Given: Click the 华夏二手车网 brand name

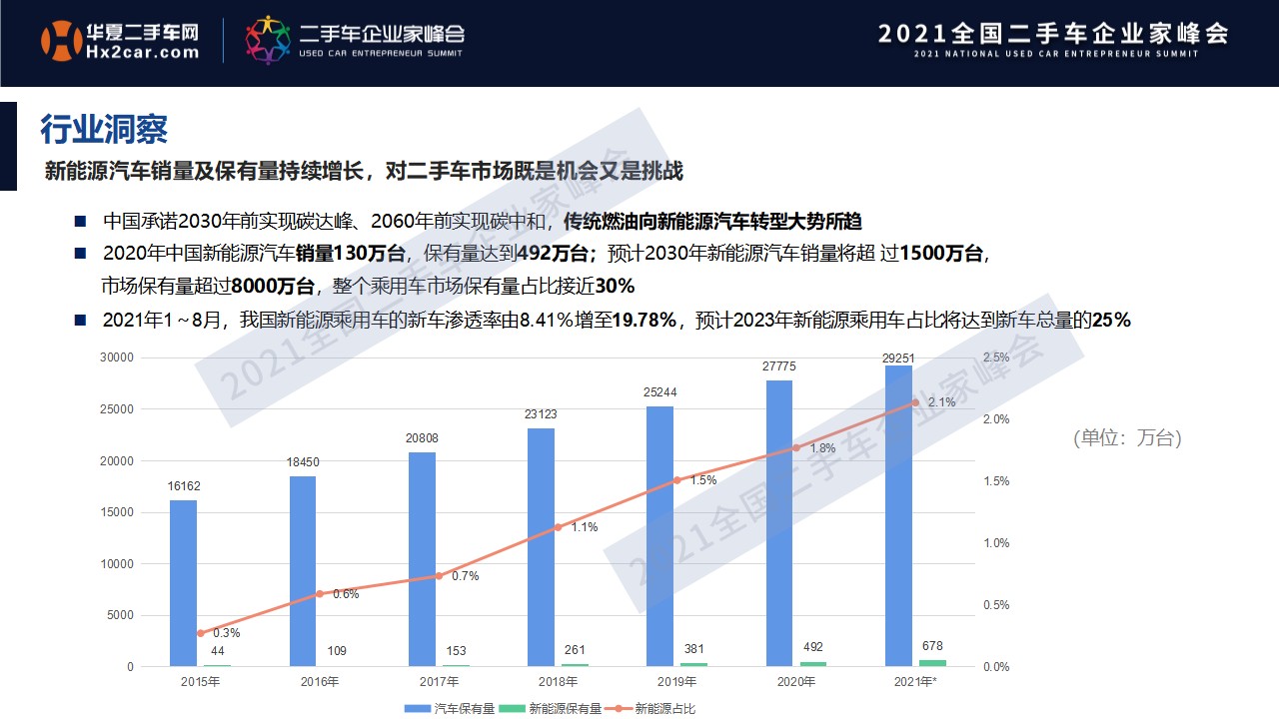Looking at the screenshot, I should [143, 31].
